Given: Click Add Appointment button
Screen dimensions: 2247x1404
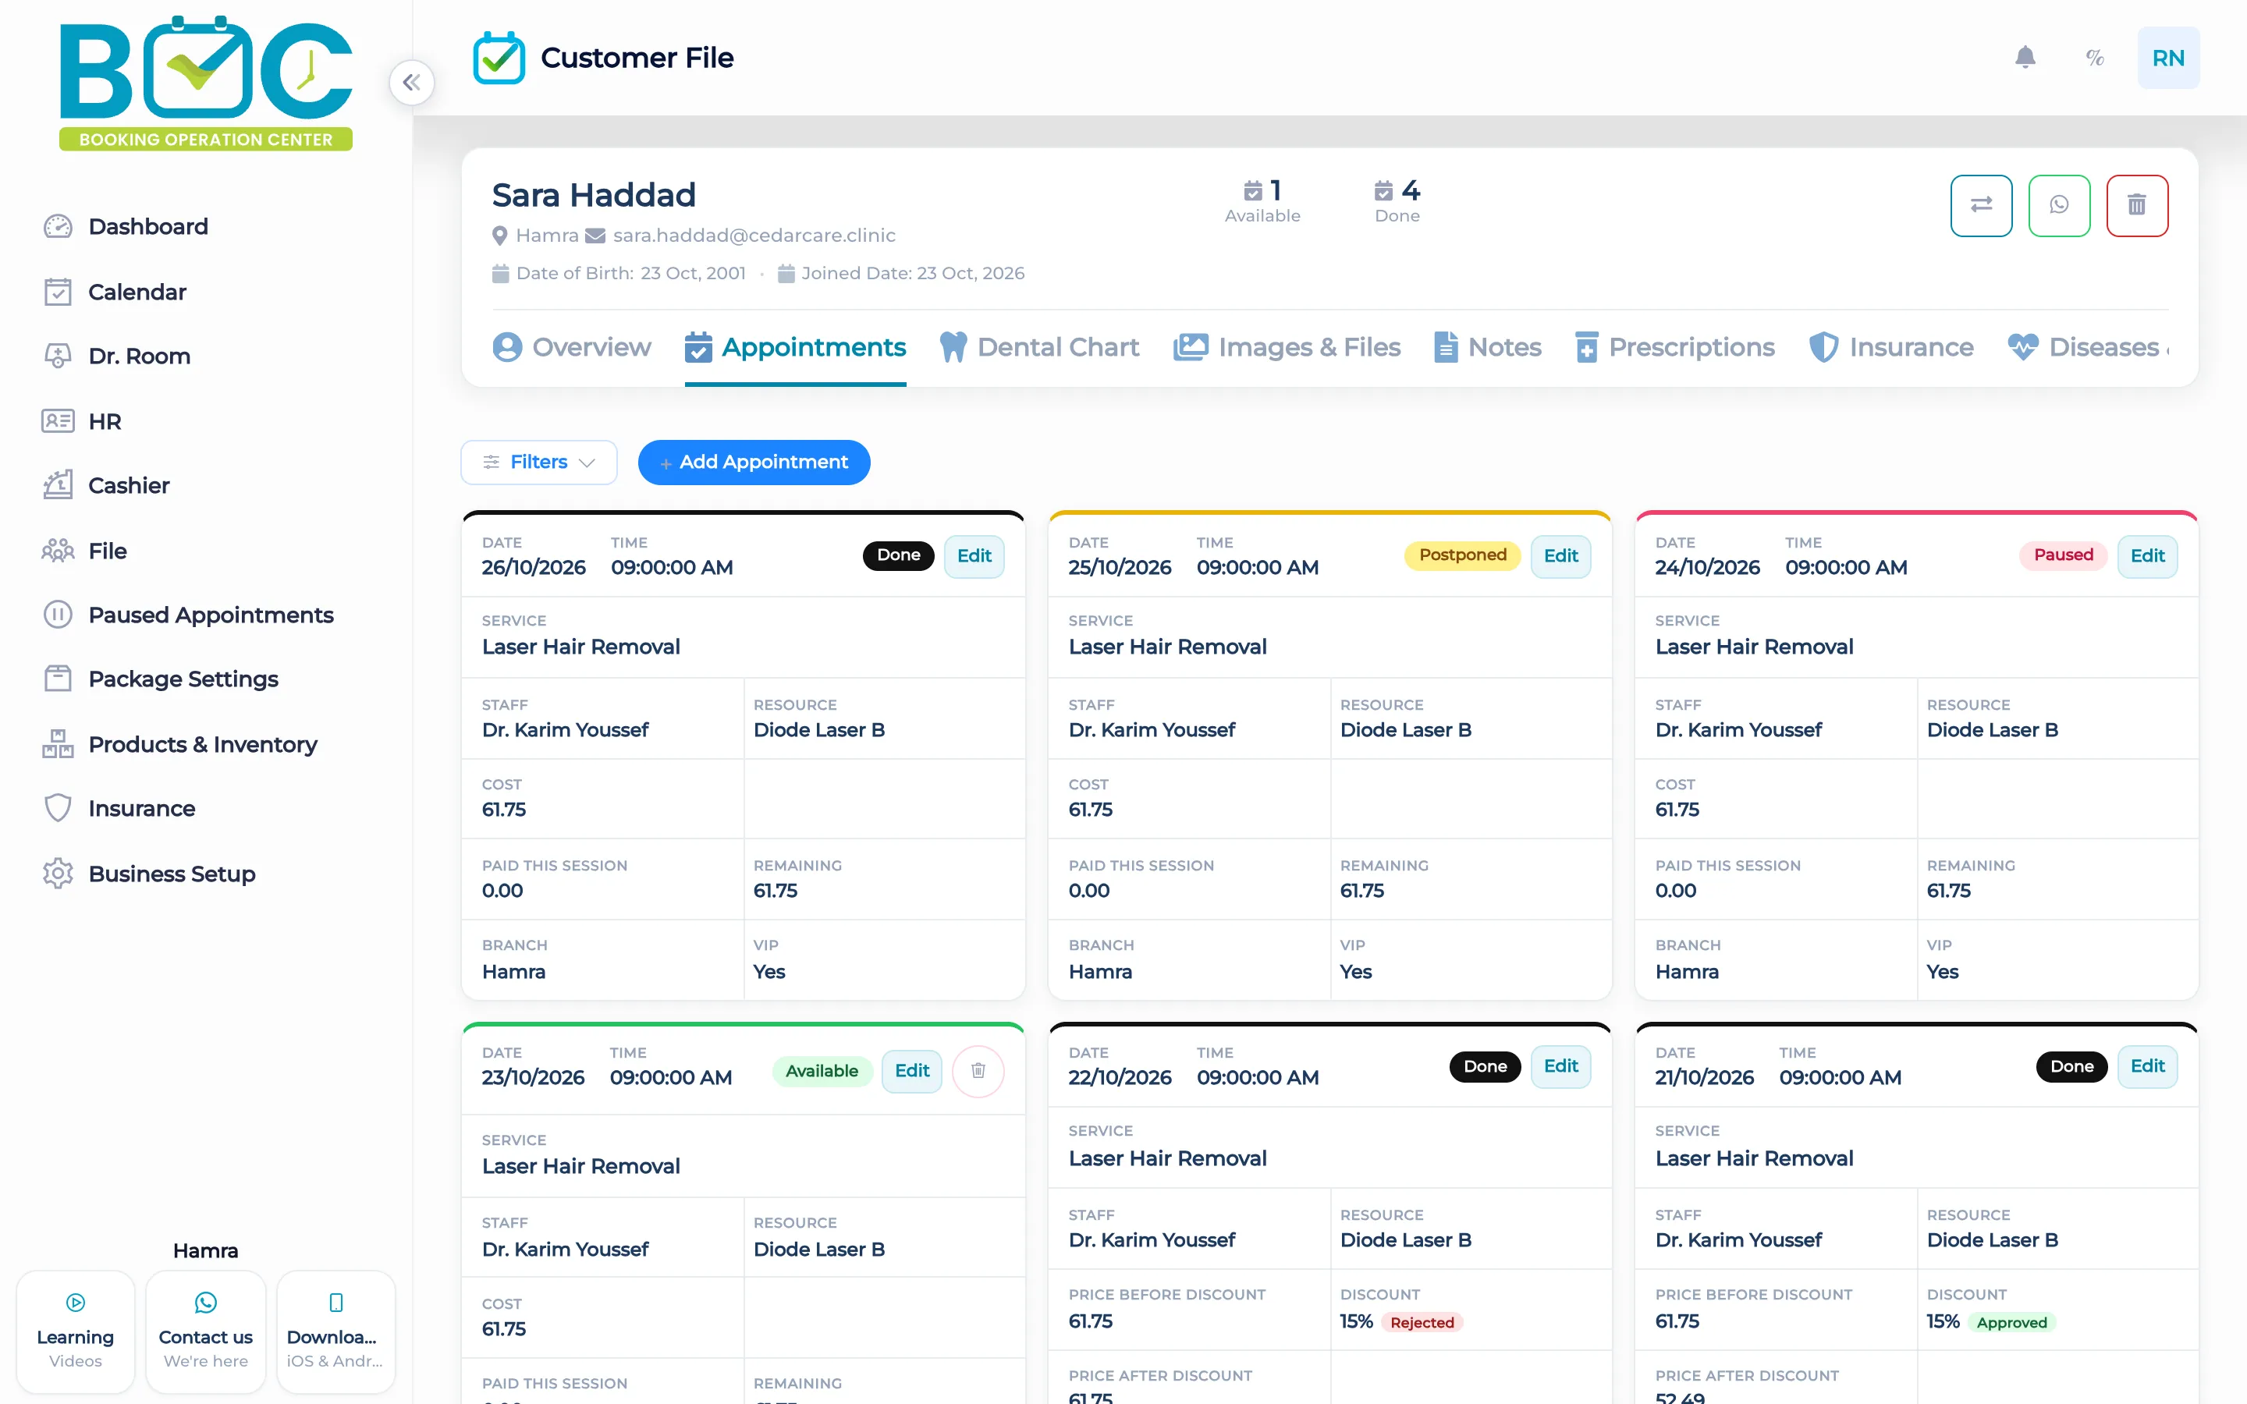Looking at the screenshot, I should 754,462.
